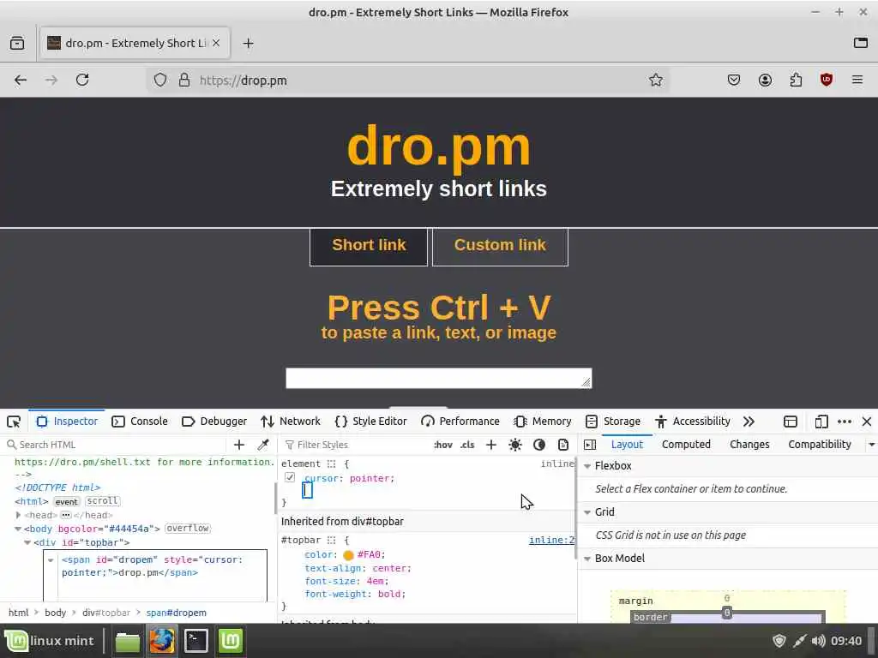Click the padlock site info icon

point(184,80)
